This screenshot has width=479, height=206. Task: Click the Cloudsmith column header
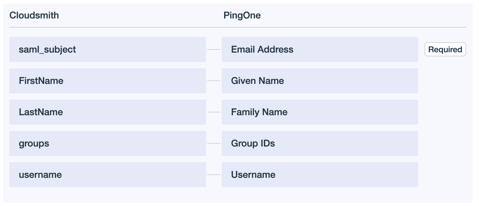pyautogui.click(x=34, y=15)
